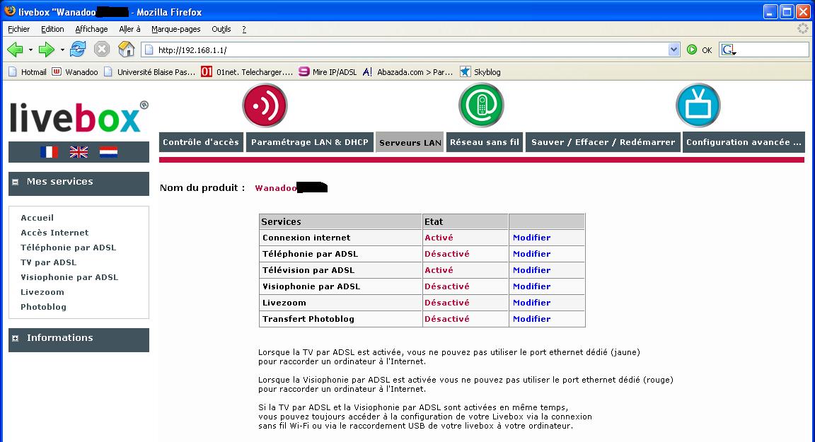Go to Photoblog in the sidebar
The width and height of the screenshot is (815, 442).
coord(43,307)
